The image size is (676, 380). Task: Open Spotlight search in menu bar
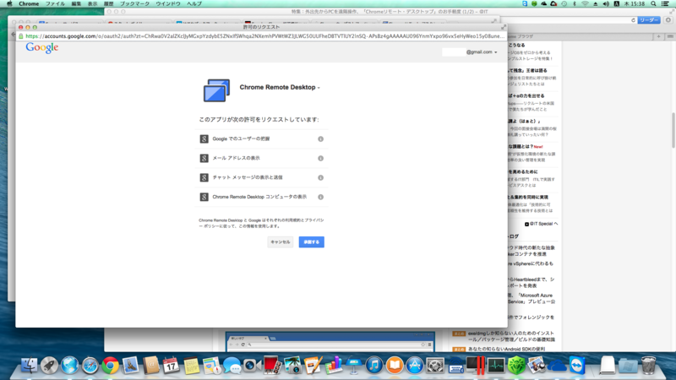[x=653, y=3]
